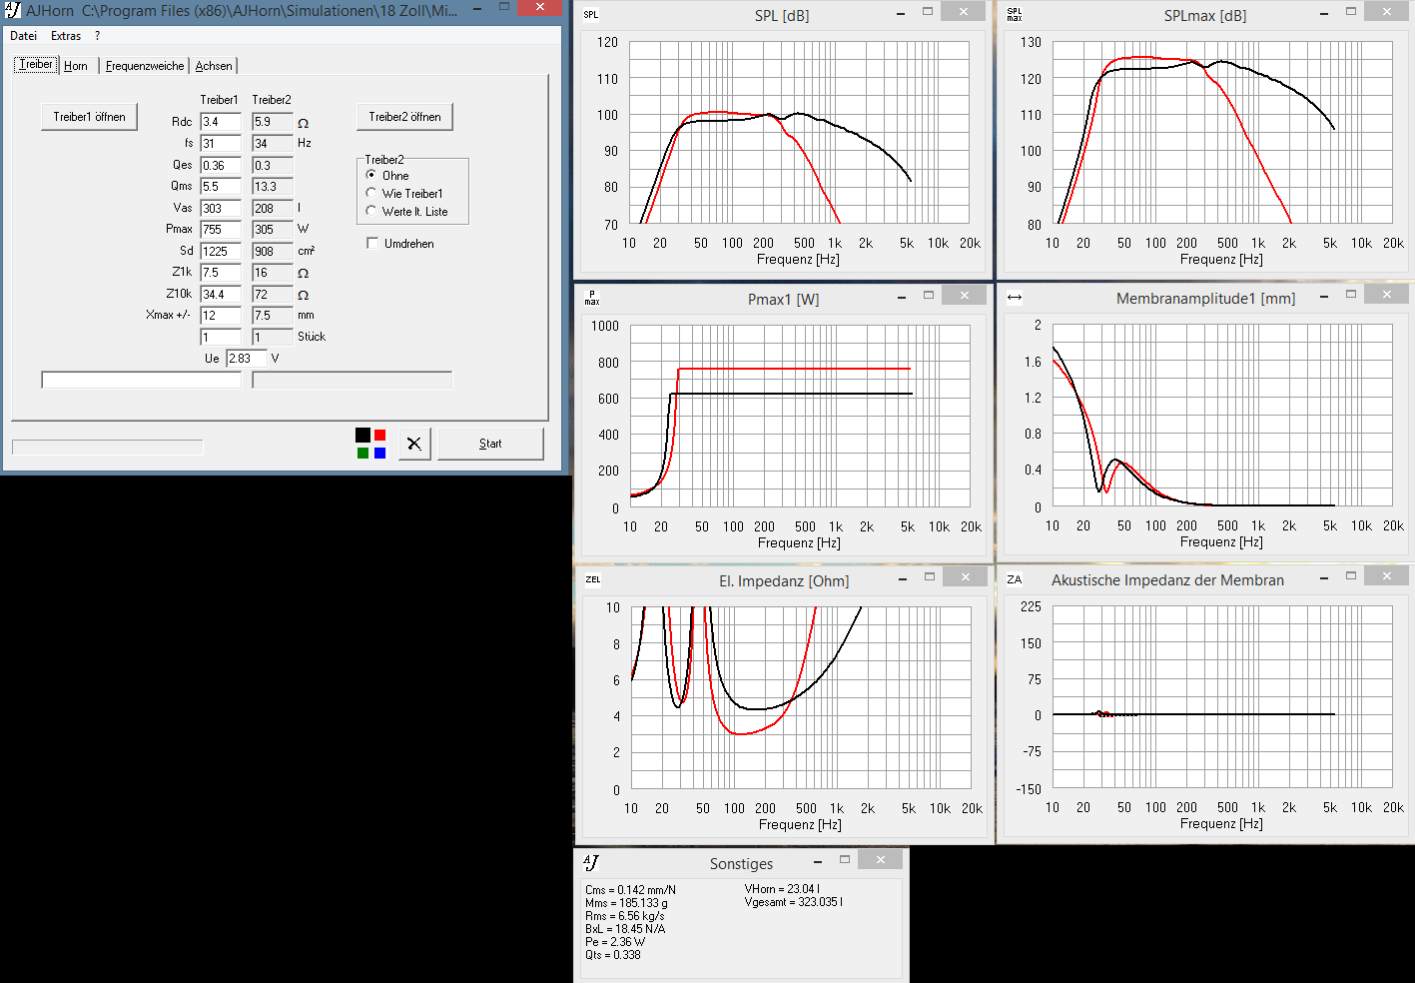Viewport: 1415px width, 983px height.
Task: Select the Ohne radio button
Action: (371, 176)
